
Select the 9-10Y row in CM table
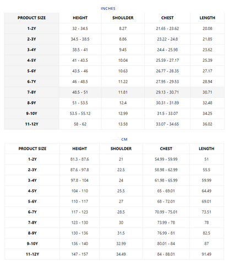point(114,243)
